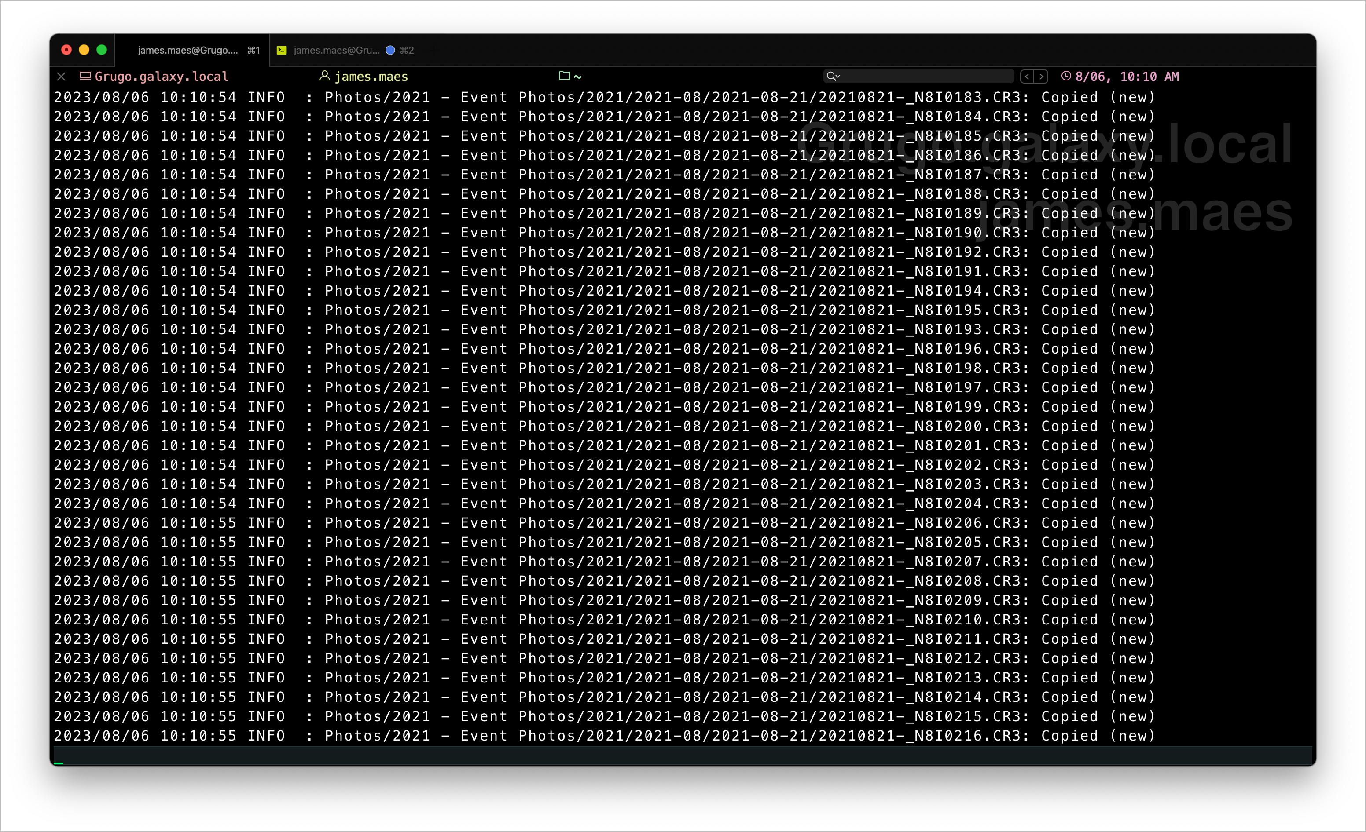Click log line for _N8I0199.CR3
Image resolution: width=1366 pixels, height=832 pixels.
pyautogui.click(x=604, y=408)
